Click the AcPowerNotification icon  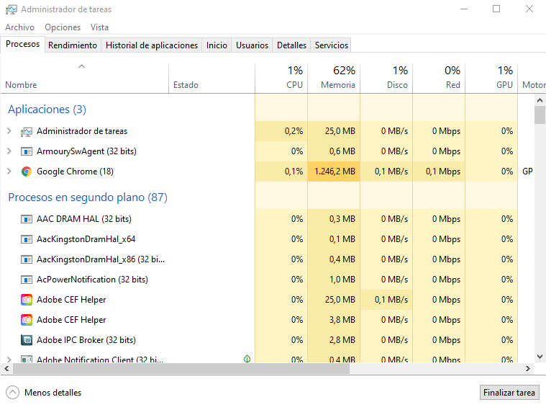pos(27,280)
